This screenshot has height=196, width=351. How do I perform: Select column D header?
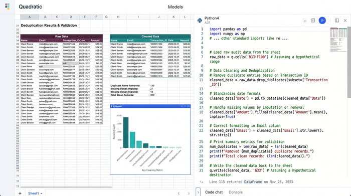[x=71, y=17]
